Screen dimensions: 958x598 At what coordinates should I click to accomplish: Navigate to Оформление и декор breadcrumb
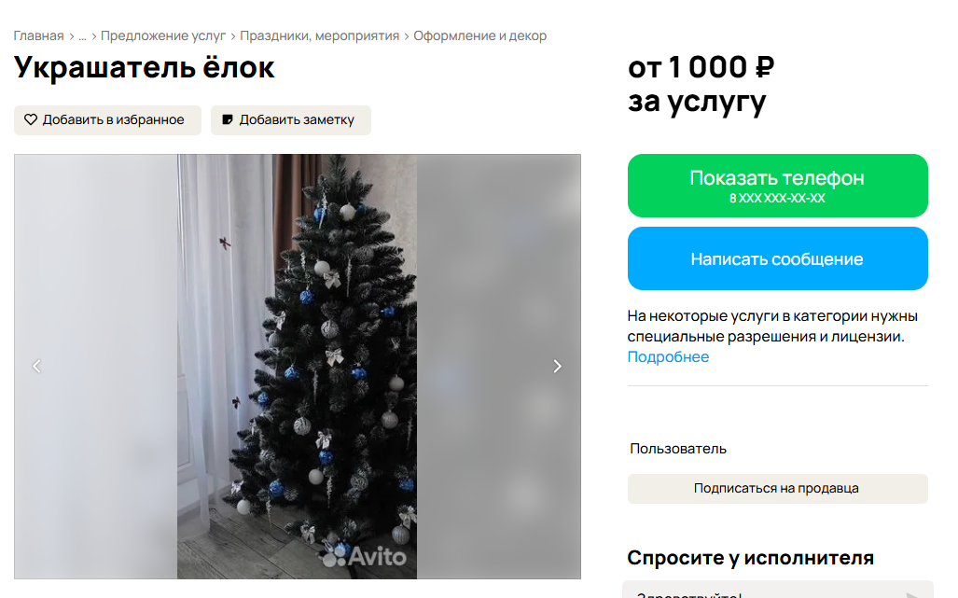[480, 36]
